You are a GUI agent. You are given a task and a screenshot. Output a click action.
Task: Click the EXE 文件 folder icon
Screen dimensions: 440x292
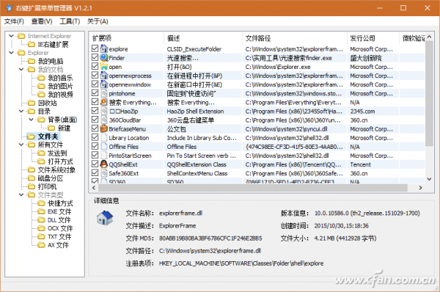click(42, 211)
